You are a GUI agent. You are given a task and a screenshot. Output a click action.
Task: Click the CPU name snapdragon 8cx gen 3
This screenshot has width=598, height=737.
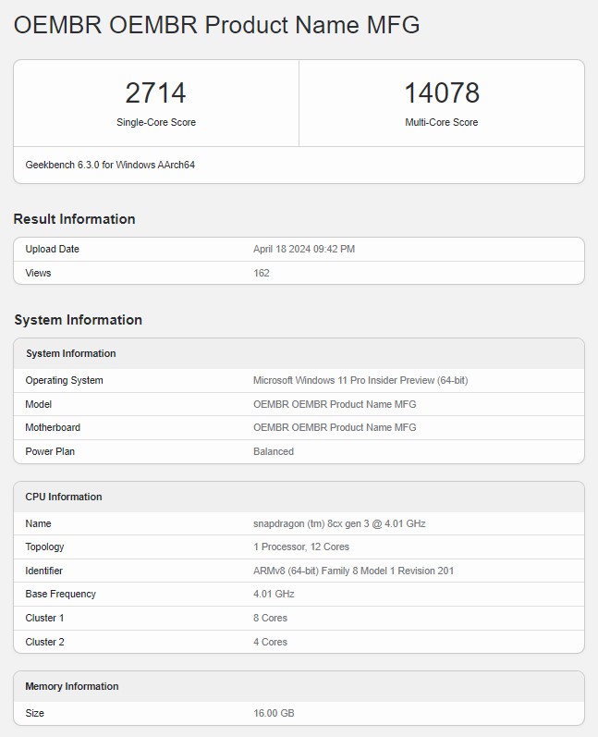339,523
